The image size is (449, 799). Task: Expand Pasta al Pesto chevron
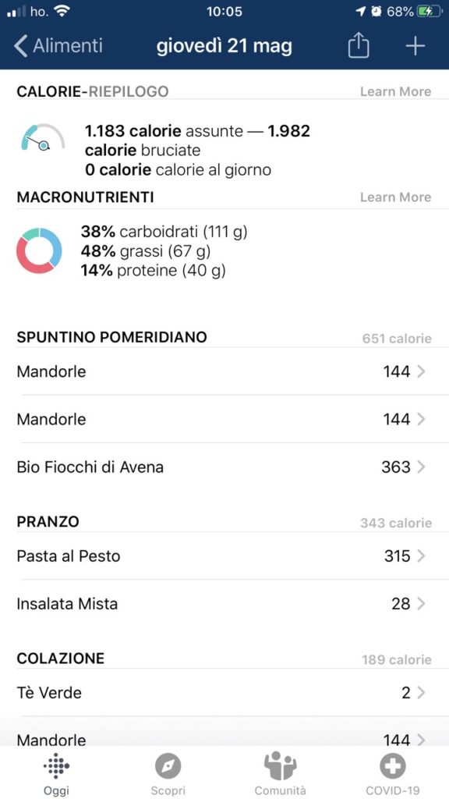[421, 556]
